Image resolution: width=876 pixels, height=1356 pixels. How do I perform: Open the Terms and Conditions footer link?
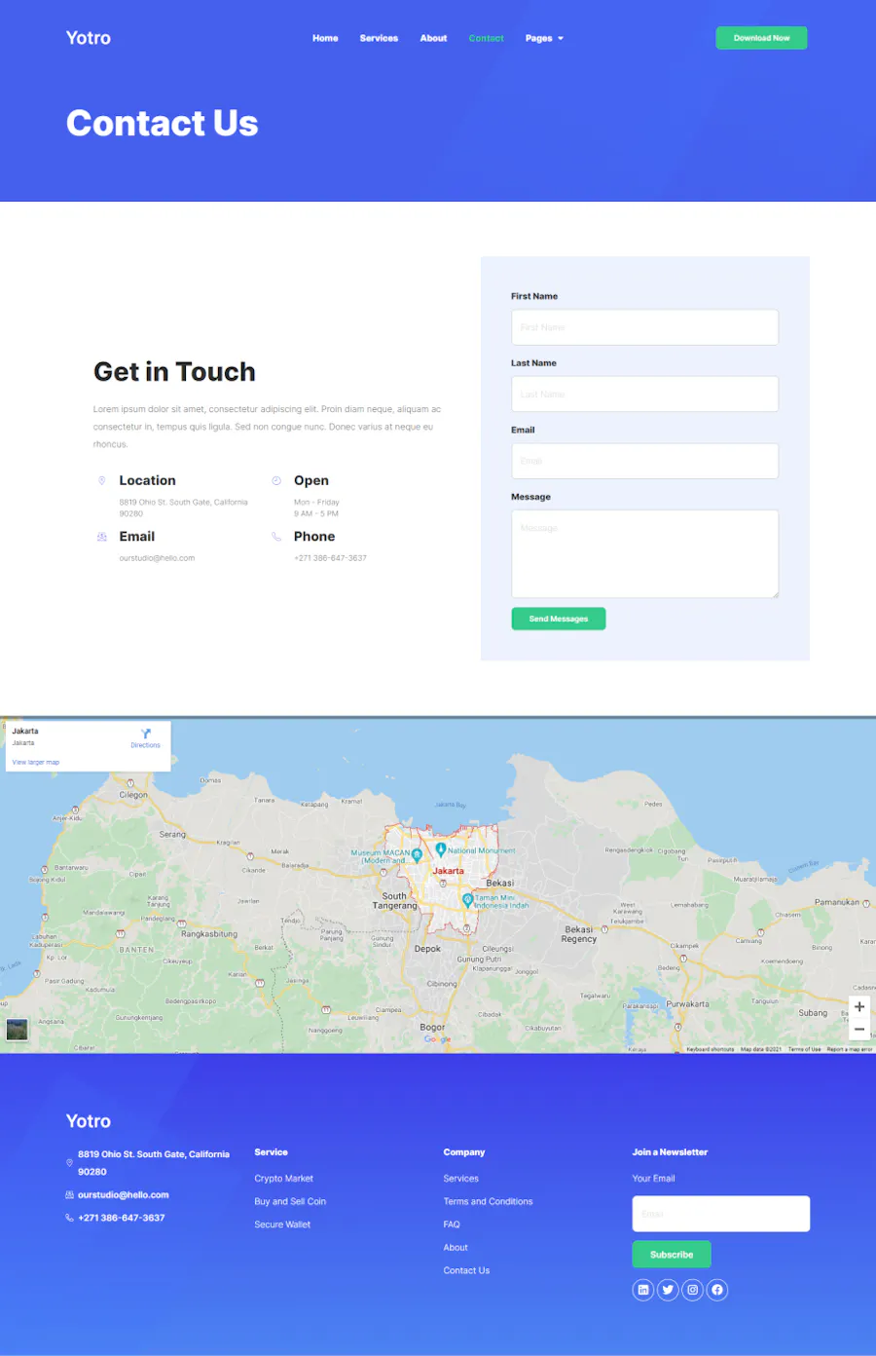489,1202
